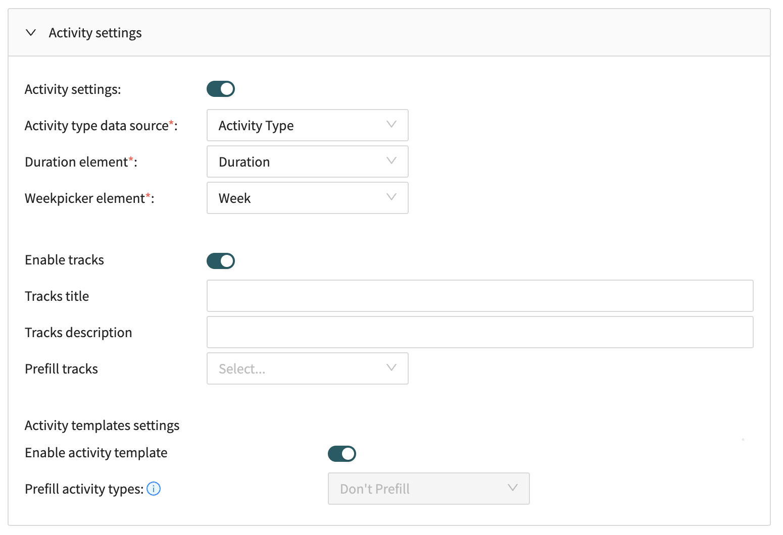This screenshot has height=535, width=783.
Task: Click the Enable tracks label
Action: pos(64,260)
